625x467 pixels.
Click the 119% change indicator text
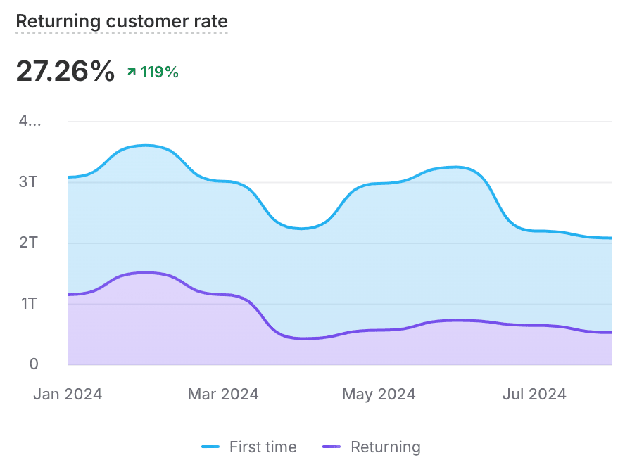(x=160, y=72)
